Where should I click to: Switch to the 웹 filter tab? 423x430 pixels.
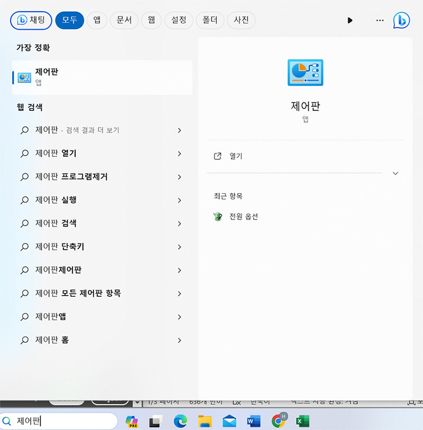coord(151,20)
